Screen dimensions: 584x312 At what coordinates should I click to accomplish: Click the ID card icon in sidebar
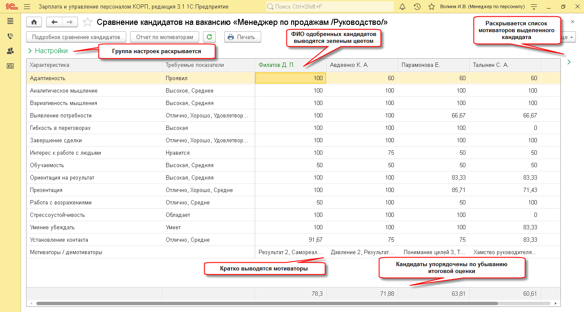10,66
